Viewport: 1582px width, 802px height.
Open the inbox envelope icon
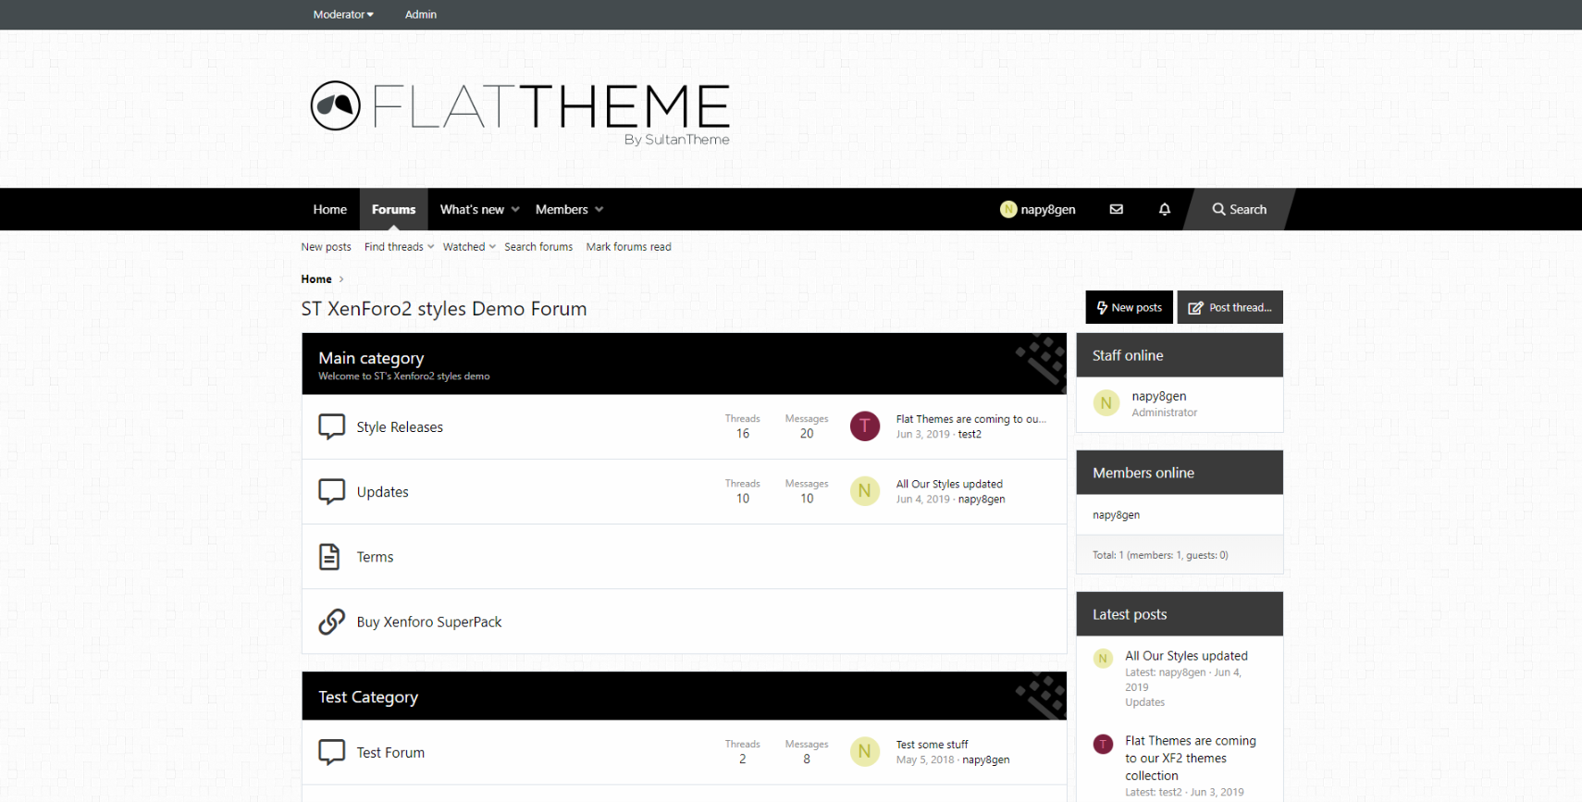(x=1117, y=209)
